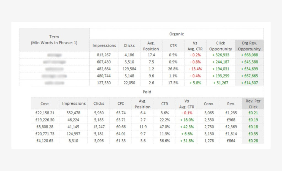
Task: Click the +326,933 click opportunity cell
Action: (x=220, y=55)
